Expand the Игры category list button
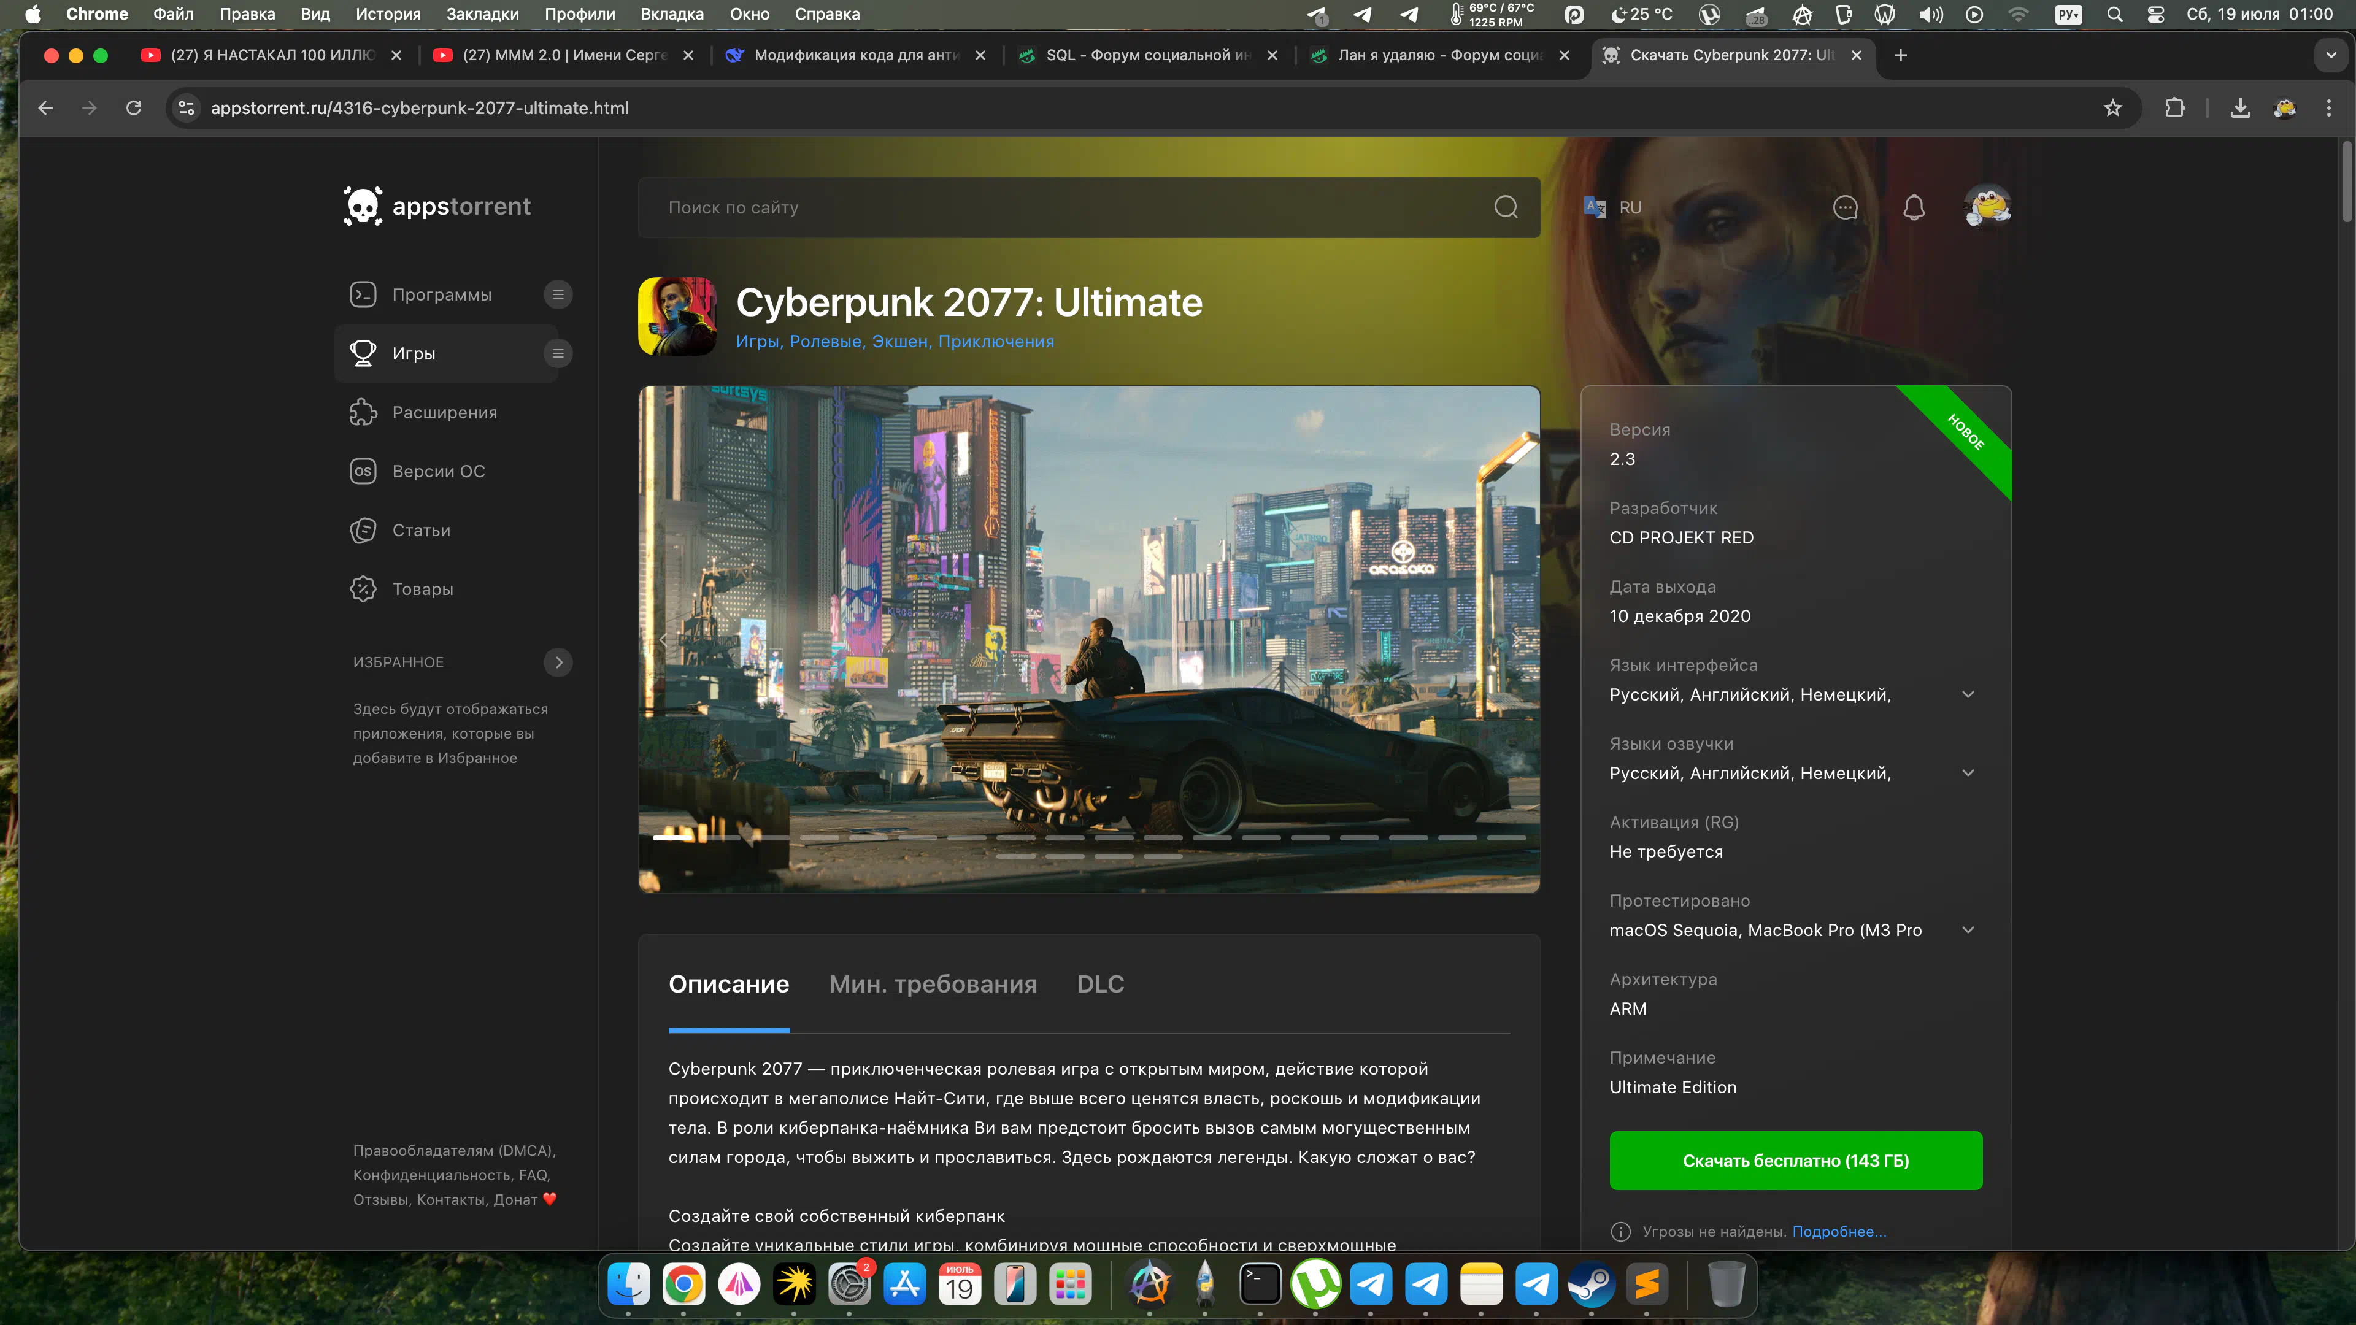Viewport: 2356px width, 1325px height. coord(558,353)
